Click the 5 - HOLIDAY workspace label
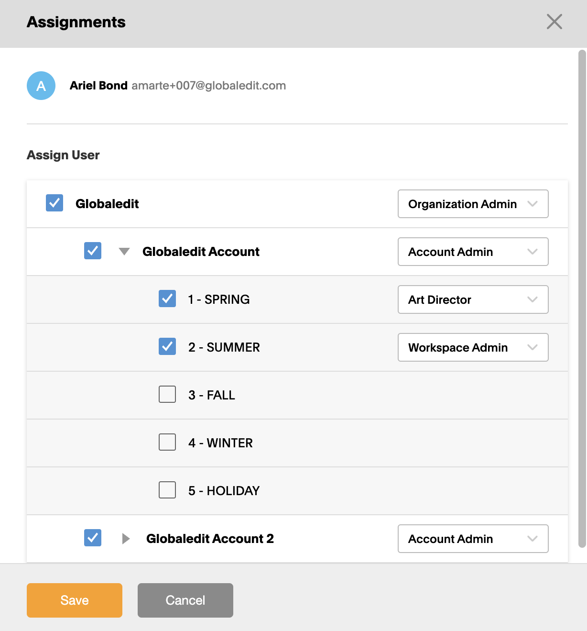Viewport: 587px width, 631px height. coord(224,491)
